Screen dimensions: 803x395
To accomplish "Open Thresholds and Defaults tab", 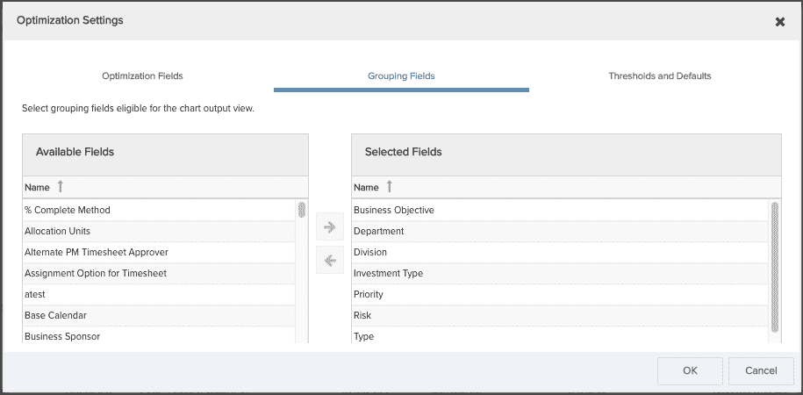I will click(660, 75).
